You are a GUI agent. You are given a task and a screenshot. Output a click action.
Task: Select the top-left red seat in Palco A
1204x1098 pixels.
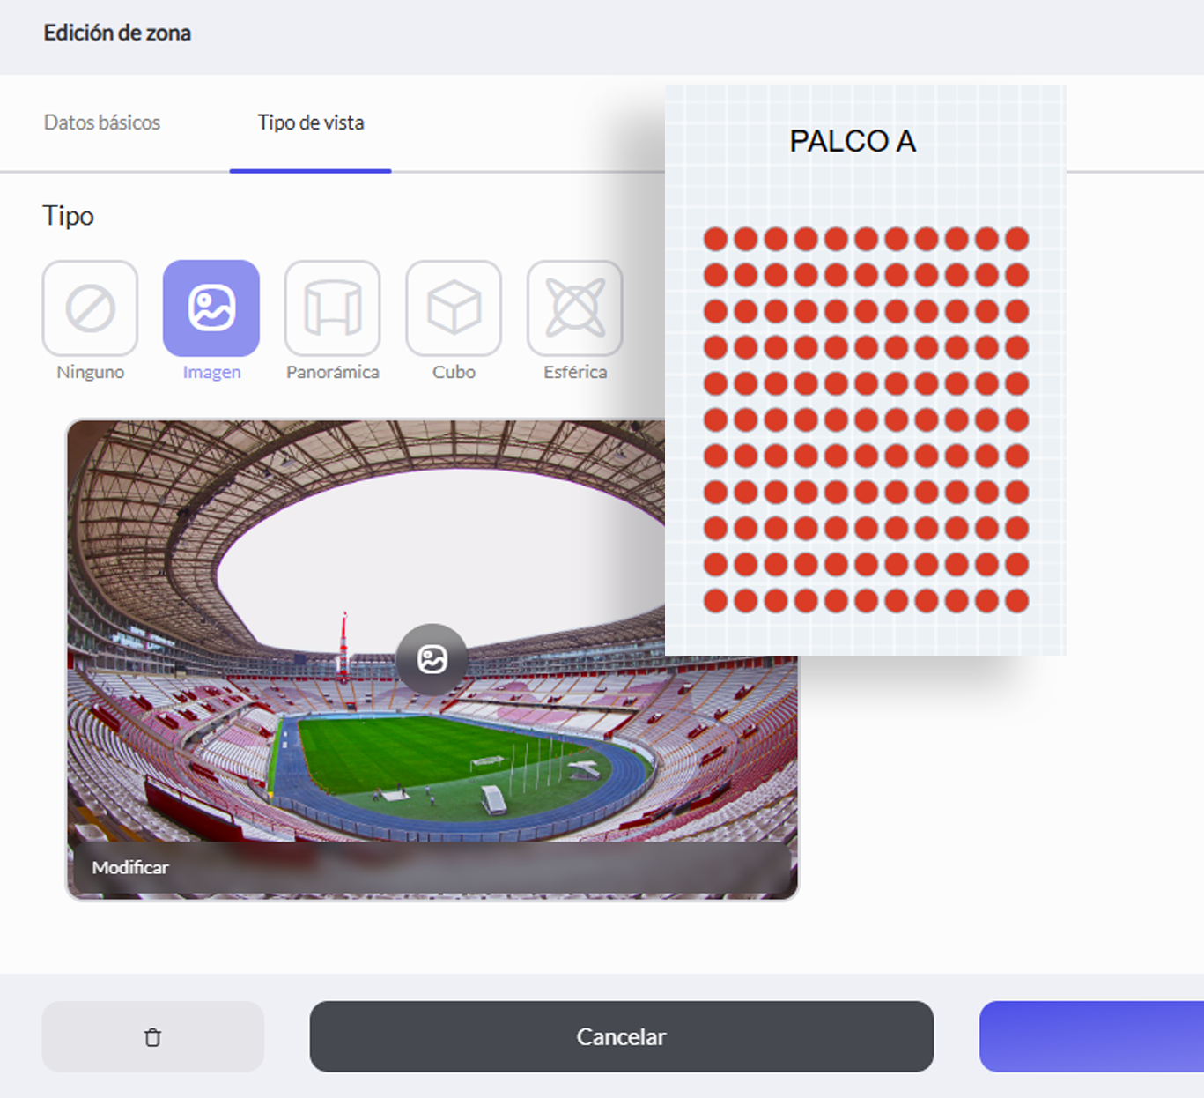(x=716, y=239)
